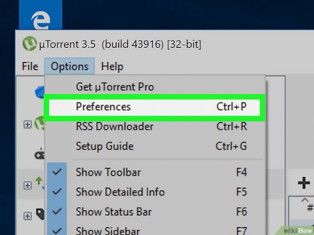
Task: Expand the Torrents tree node
Action: point(28,185)
